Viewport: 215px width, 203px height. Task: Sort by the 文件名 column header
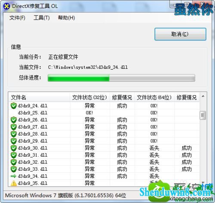pos(39,97)
